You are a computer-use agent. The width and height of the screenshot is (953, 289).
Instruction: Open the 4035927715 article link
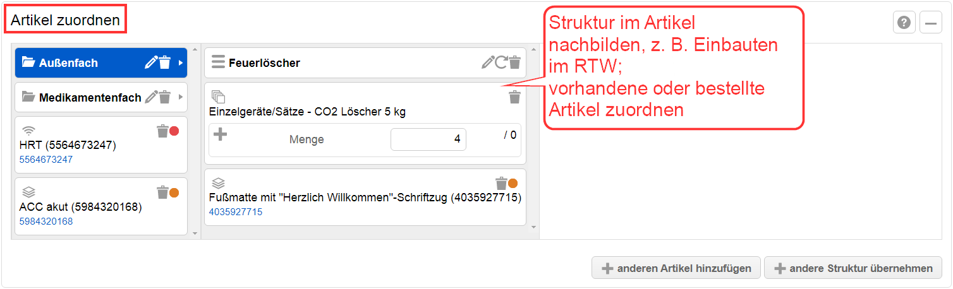click(235, 212)
